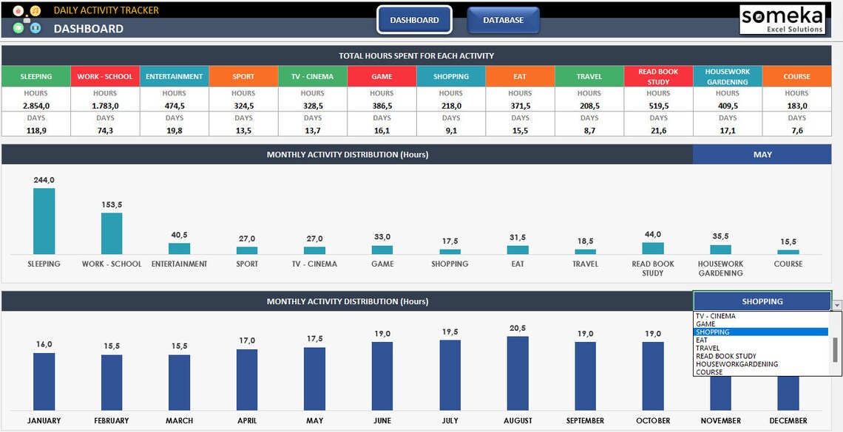Viewport: 843px width, 432px height.
Task: Open the MAY month selector
Action: 762,154
